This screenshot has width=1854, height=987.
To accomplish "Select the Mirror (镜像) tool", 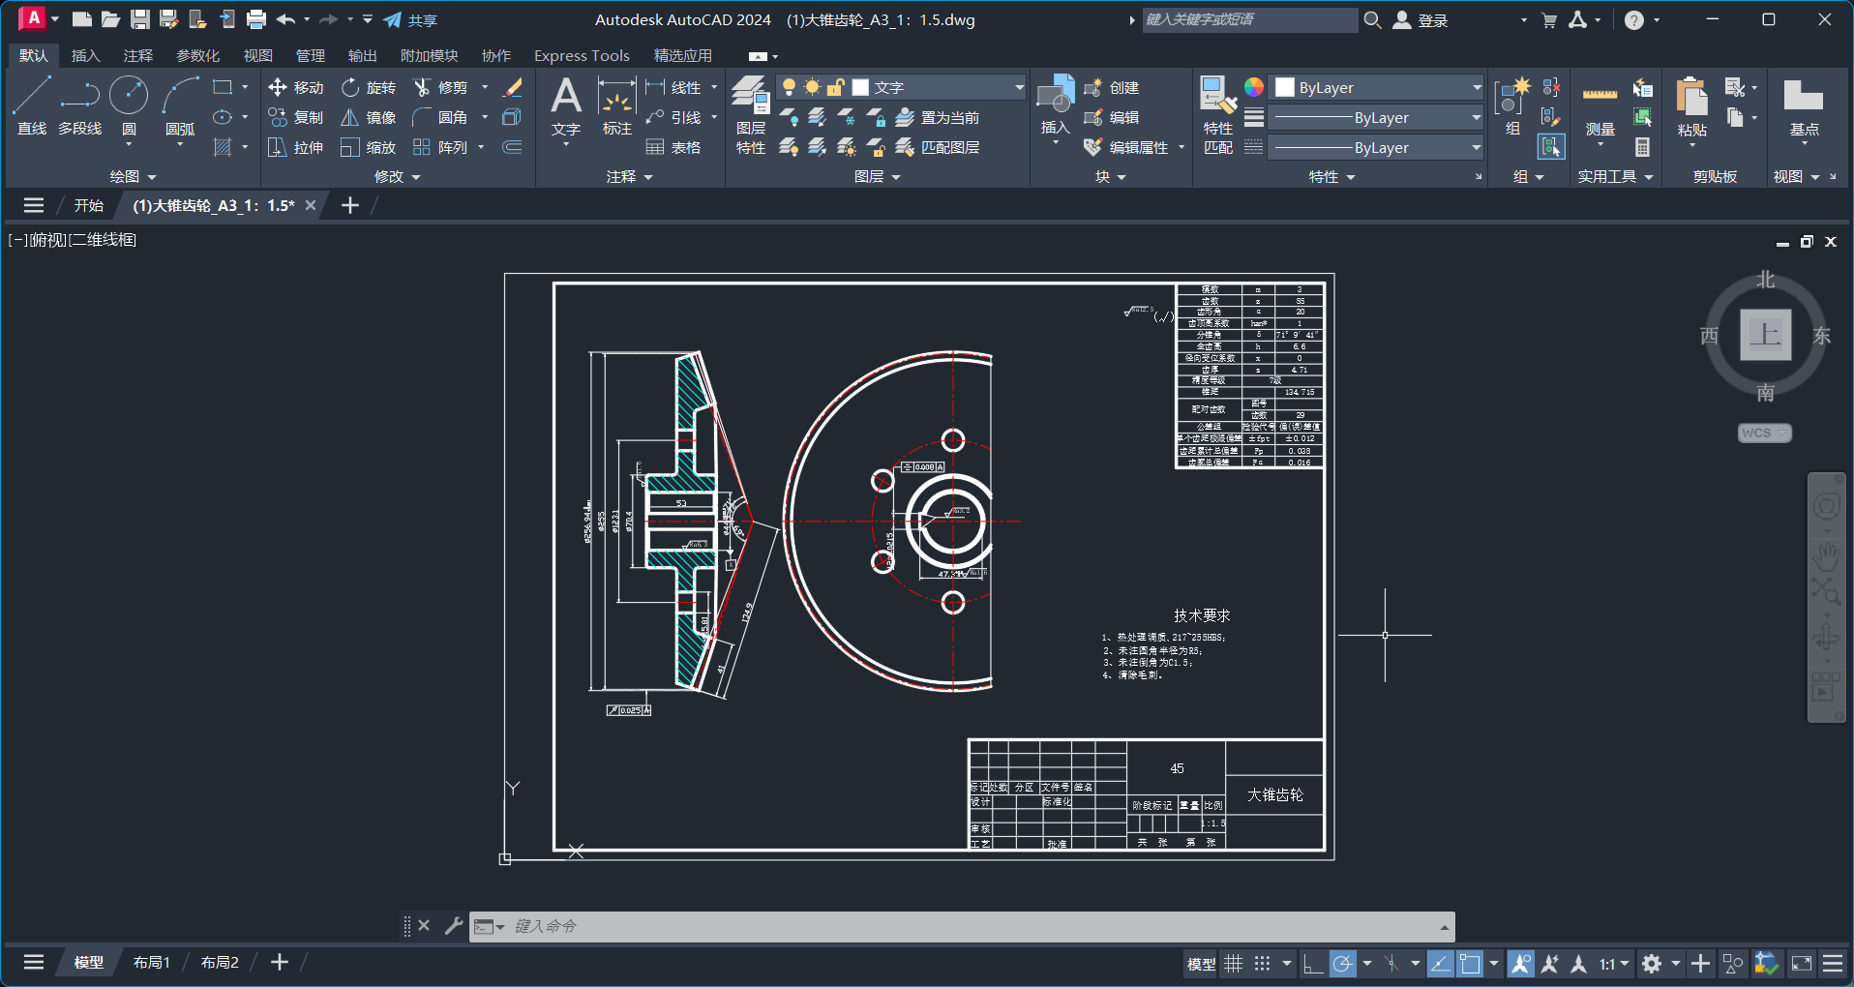I will point(369,117).
